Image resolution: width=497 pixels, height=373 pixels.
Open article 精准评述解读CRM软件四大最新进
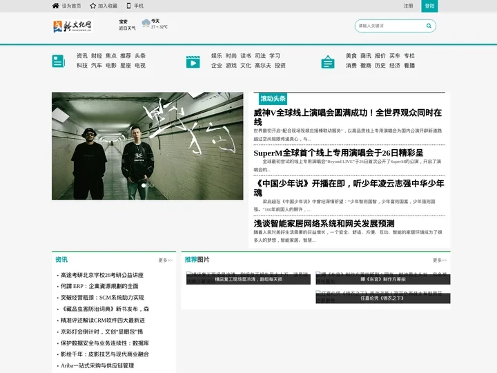(103, 321)
